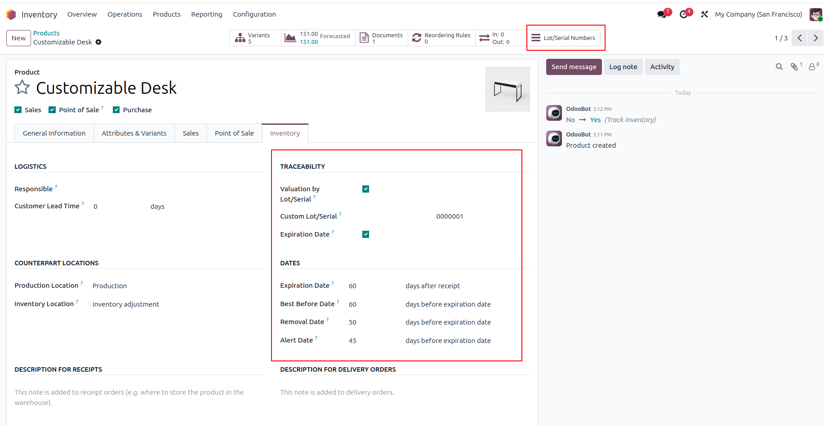Click Description for Receipts note field
824x426 pixels.
139,397
